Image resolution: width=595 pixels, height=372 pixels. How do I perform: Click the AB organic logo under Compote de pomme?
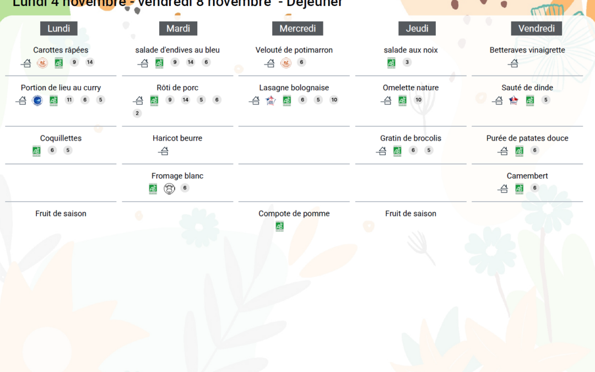[280, 227]
